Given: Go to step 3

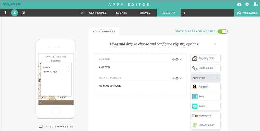Looking at the screenshot, I should [24, 12].
